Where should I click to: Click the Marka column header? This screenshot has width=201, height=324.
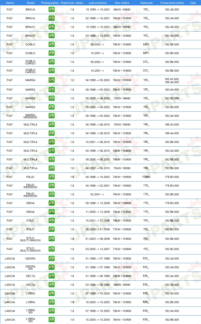point(10,3)
